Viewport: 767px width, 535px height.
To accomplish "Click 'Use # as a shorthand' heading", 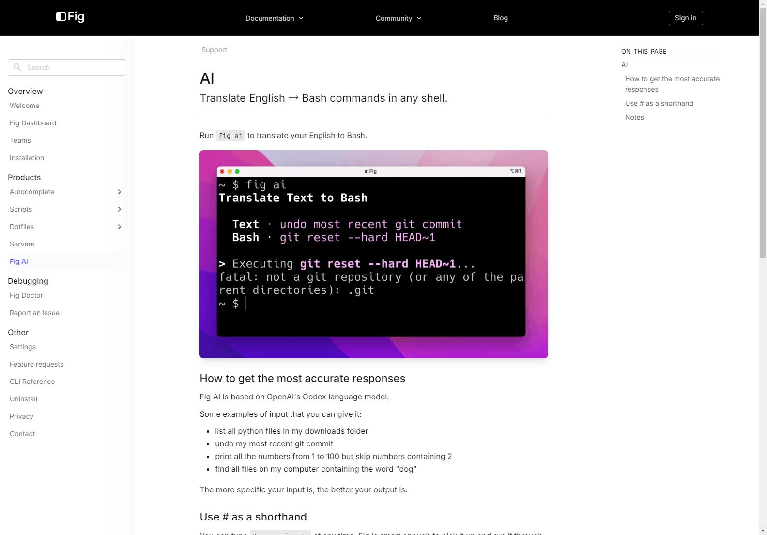I will click(253, 517).
